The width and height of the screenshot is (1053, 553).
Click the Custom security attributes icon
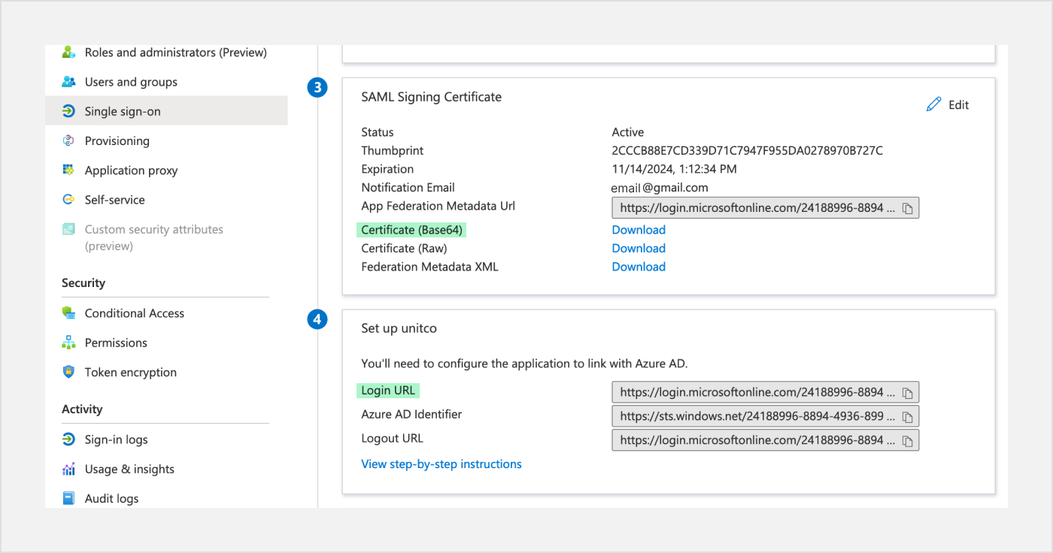tap(68, 229)
